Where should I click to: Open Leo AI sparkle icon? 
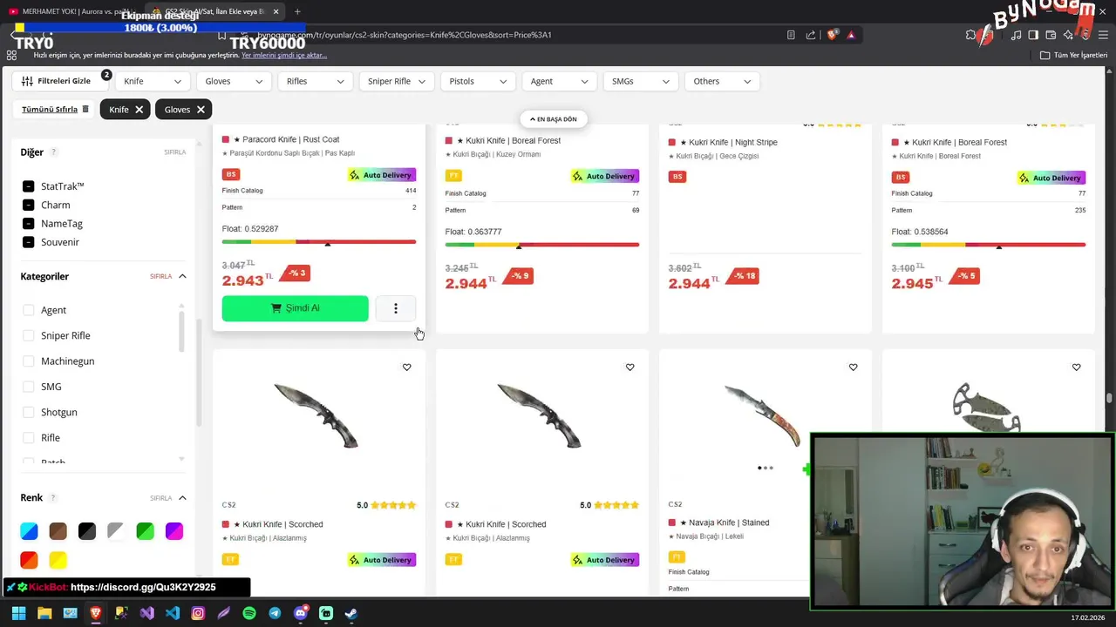click(x=1068, y=35)
